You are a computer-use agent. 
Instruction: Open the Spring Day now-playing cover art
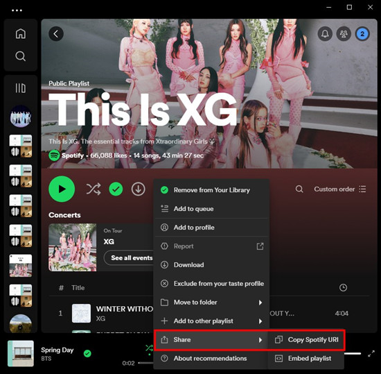pyautogui.click(x=21, y=353)
